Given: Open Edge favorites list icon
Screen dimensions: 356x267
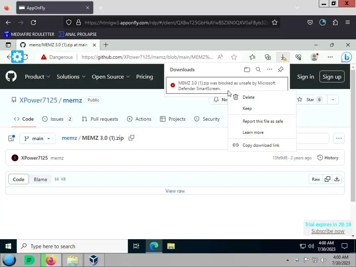Looking at the screenshot, I should pos(252,57).
